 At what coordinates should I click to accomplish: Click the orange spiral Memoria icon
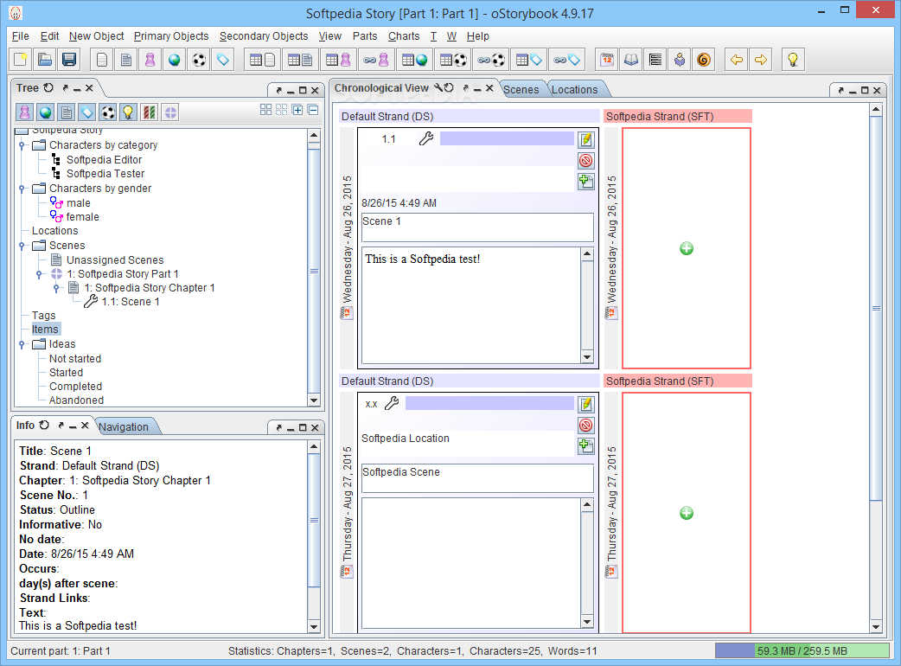[x=703, y=59]
